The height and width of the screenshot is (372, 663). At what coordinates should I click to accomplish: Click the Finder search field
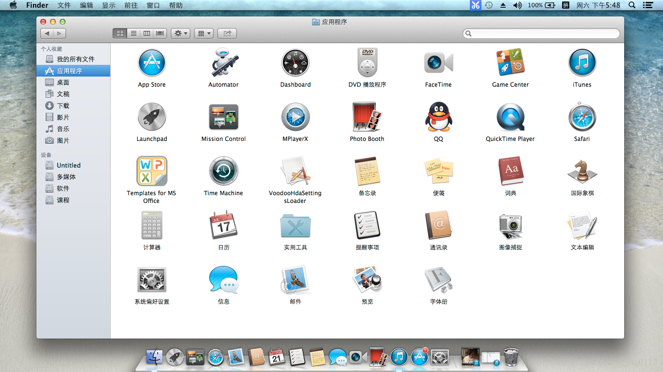[544, 33]
